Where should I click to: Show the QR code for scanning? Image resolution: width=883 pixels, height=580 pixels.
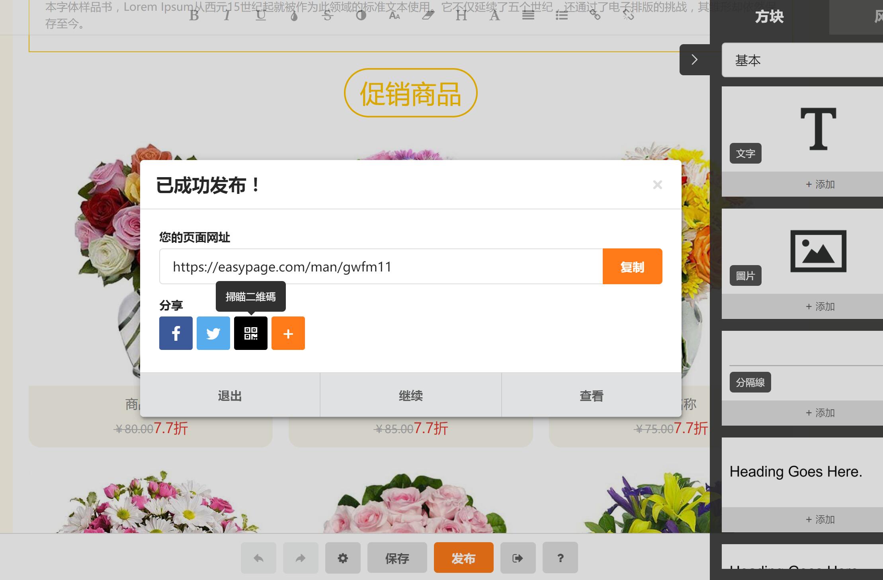251,333
